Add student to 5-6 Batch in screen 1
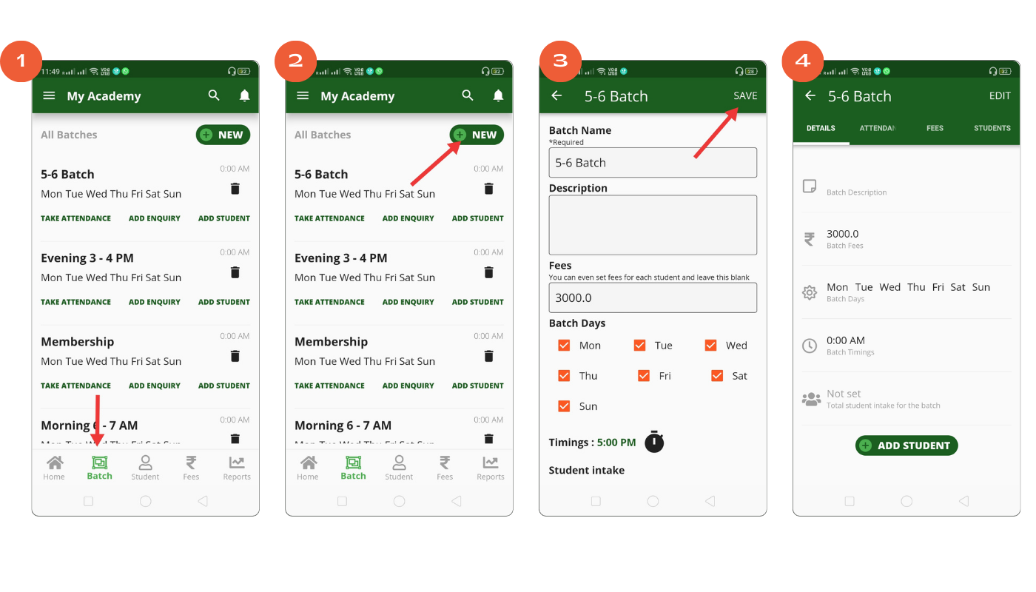Image resolution: width=1036 pixels, height=592 pixels. click(224, 218)
